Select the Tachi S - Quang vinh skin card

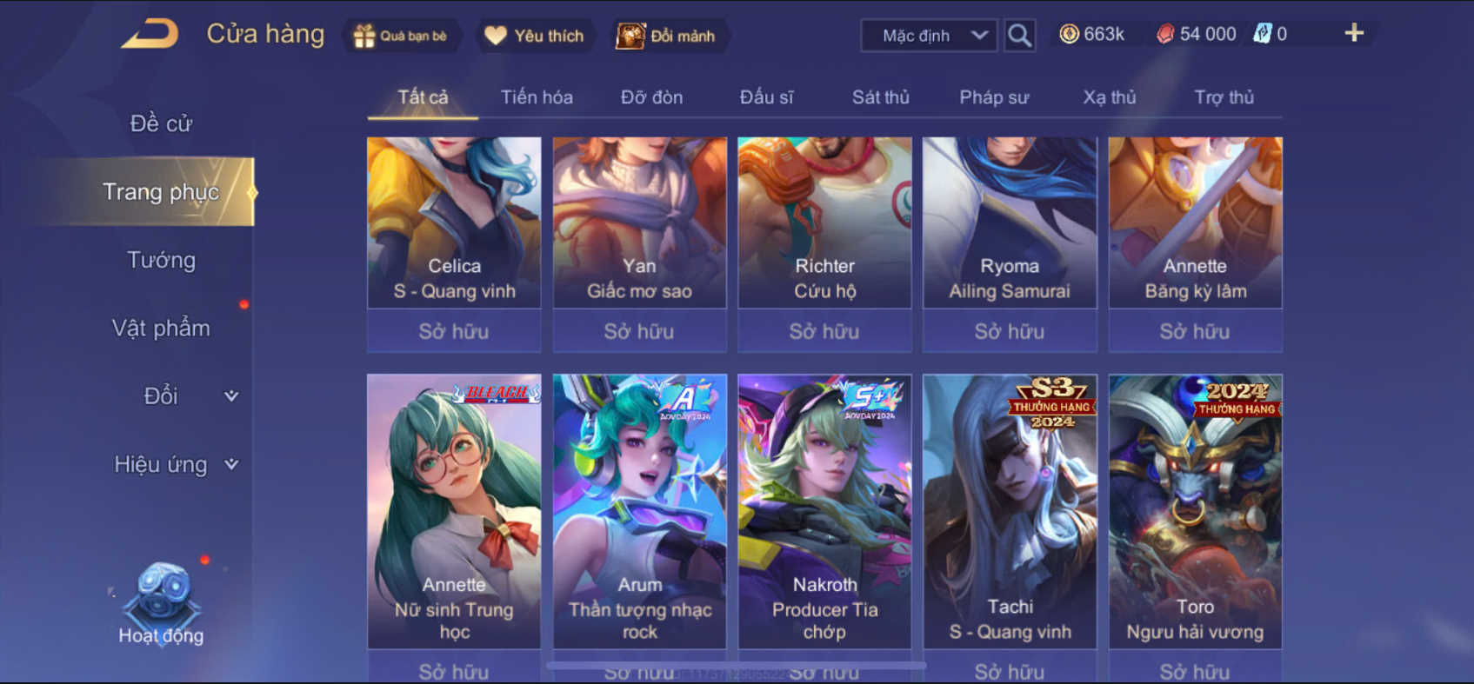click(x=1010, y=511)
